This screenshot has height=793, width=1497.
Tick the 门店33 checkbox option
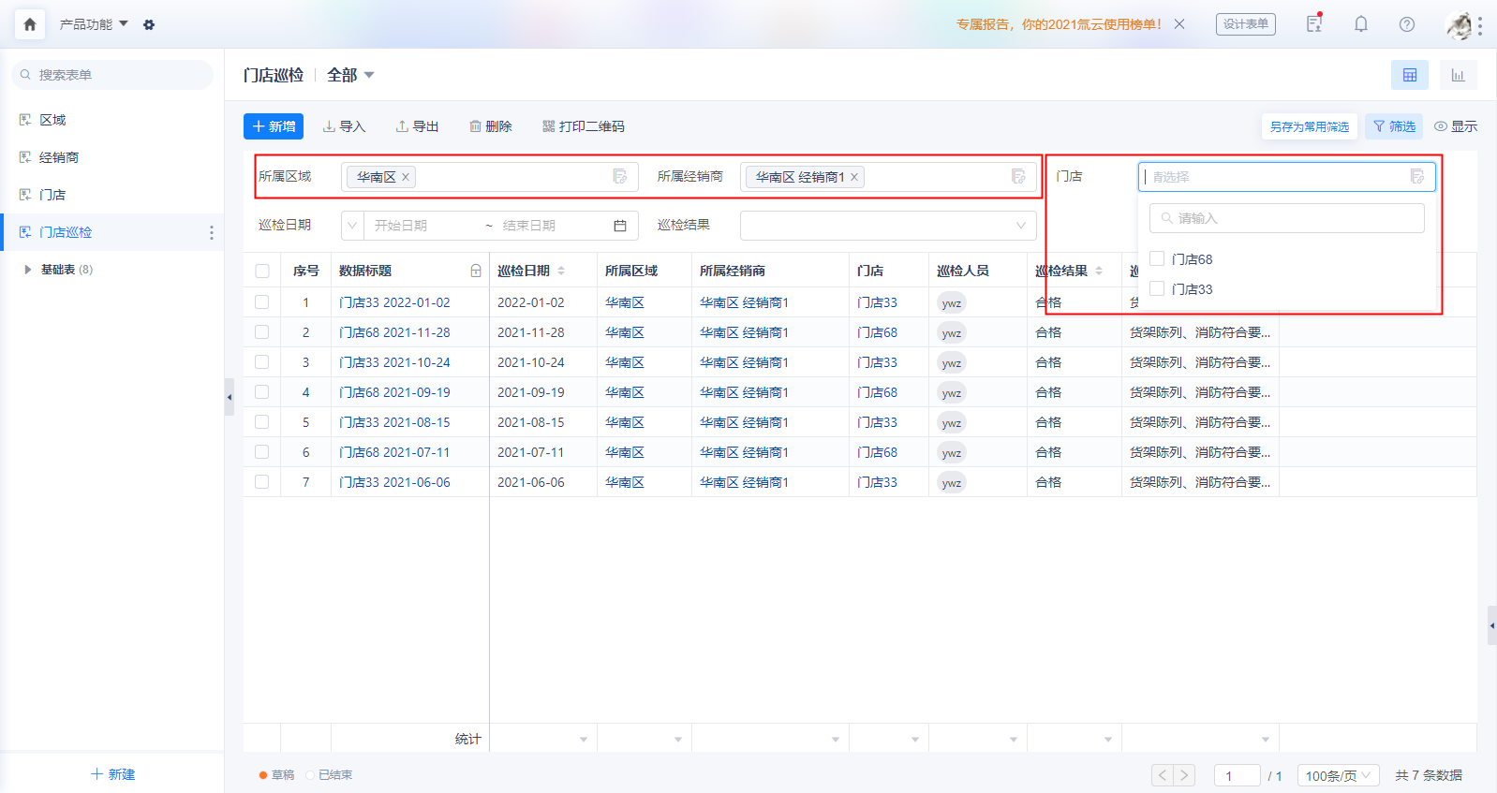(1157, 288)
